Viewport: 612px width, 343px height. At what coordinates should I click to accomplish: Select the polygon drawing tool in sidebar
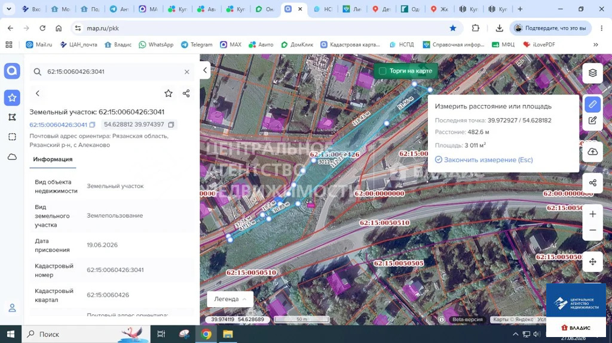[12, 117]
